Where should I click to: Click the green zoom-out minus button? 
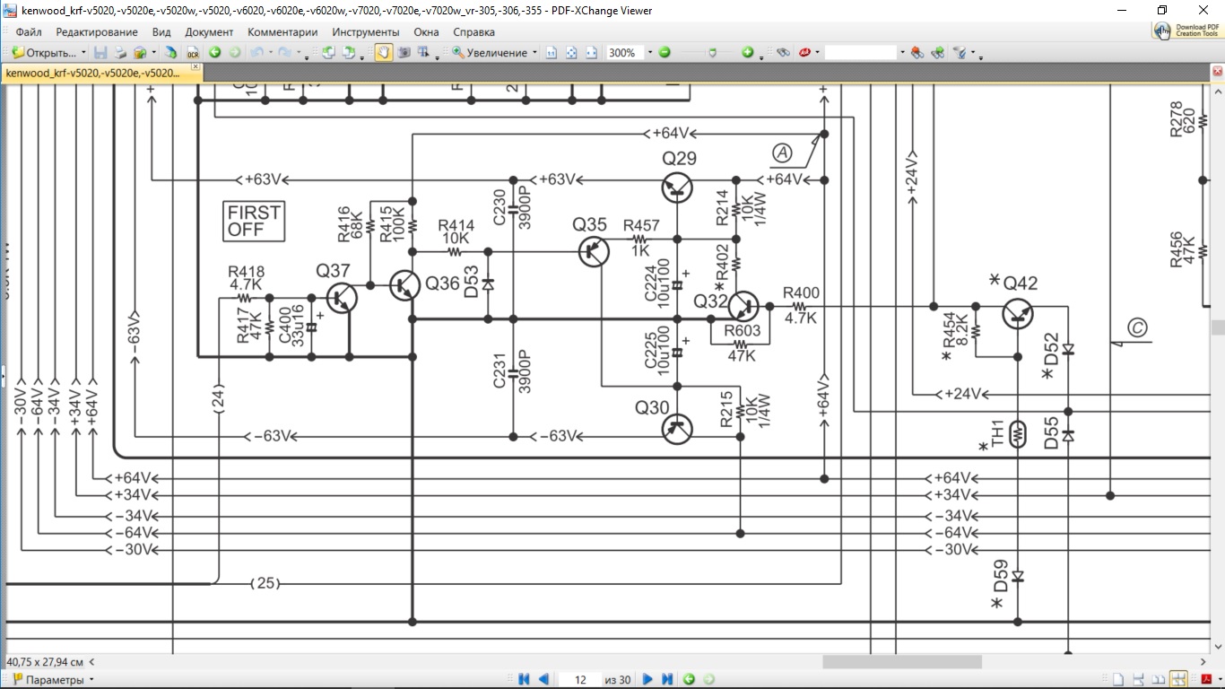(x=665, y=53)
